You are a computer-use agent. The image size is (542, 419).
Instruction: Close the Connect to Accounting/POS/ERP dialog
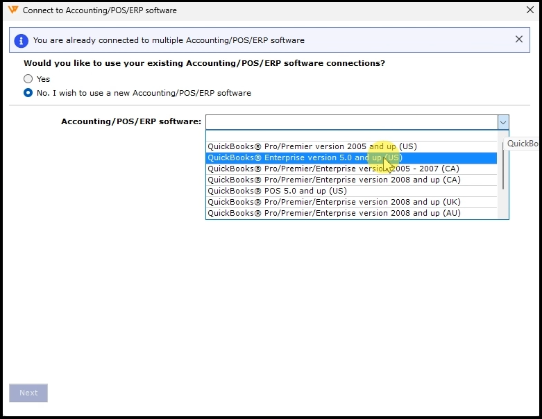tap(530, 10)
